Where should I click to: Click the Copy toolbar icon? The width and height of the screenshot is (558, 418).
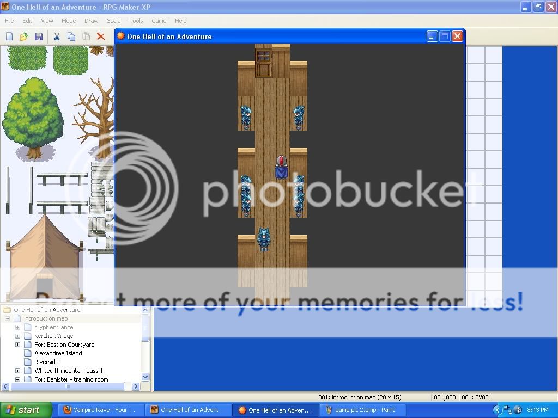pos(71,36)
